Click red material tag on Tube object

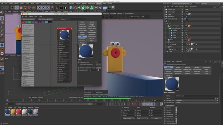189,40
